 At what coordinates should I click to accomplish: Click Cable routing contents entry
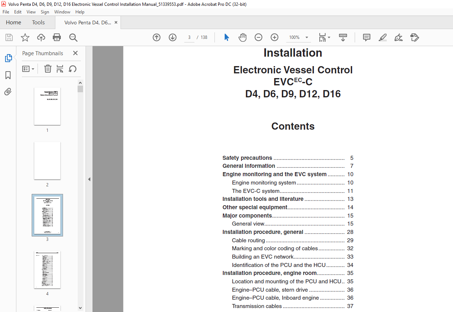tap(292, 240)
